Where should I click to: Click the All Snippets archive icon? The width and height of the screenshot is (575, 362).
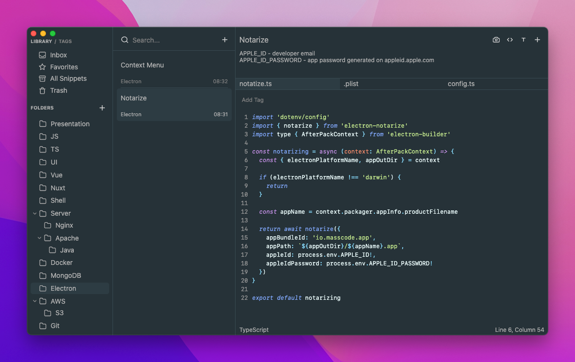[x=43, y=78]
